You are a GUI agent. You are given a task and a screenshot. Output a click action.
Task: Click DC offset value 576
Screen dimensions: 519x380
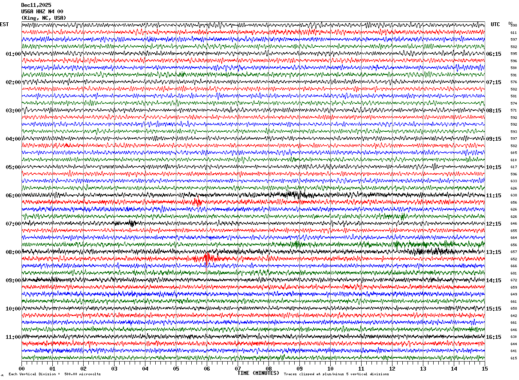coord(513,82)
